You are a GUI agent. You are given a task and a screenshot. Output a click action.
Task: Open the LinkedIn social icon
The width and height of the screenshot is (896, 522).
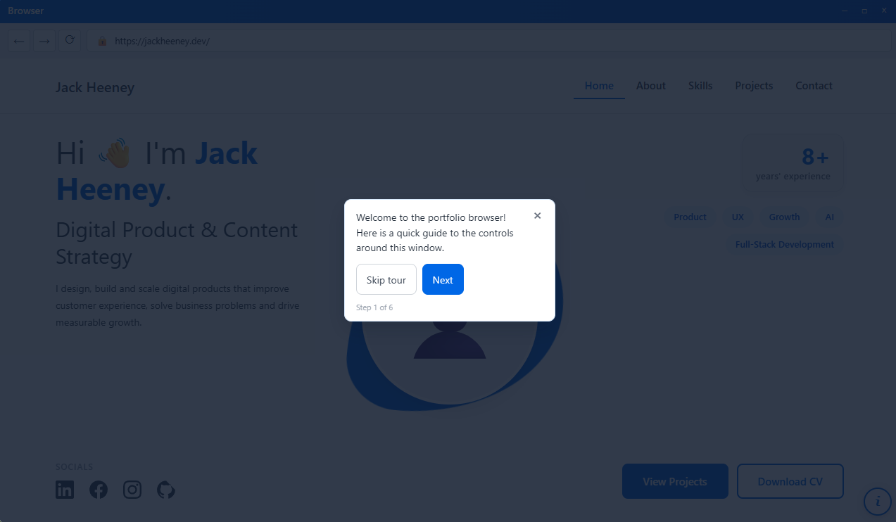[65, 490]
